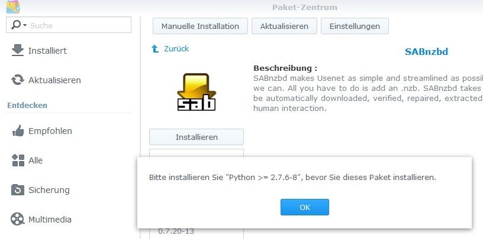Open the Installiert category
The image size is (483, 239).
pos(47,51)
